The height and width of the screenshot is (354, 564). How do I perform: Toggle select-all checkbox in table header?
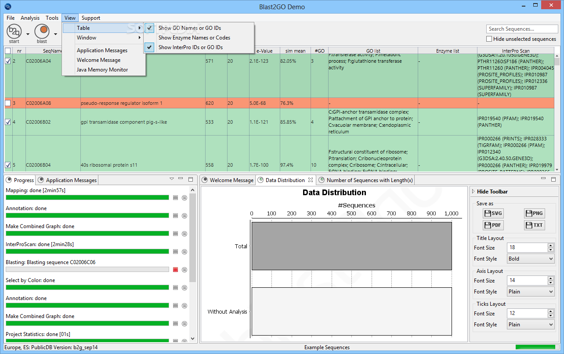(x=7, y=51)
